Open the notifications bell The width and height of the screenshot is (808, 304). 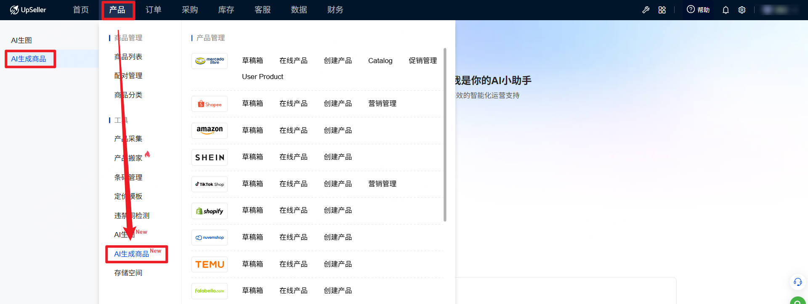pos(726,10)
